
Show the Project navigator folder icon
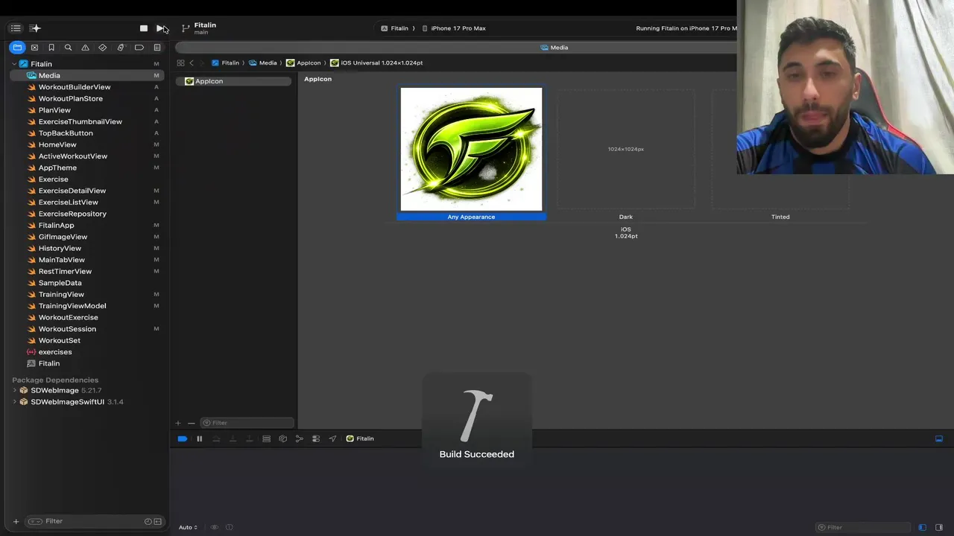click(x=17, y=48)
